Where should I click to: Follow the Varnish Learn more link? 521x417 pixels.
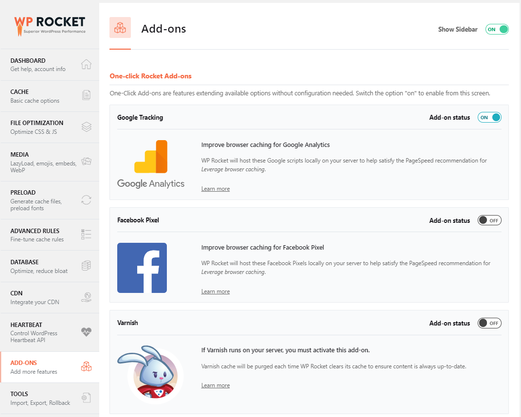[x=216, y=385]
